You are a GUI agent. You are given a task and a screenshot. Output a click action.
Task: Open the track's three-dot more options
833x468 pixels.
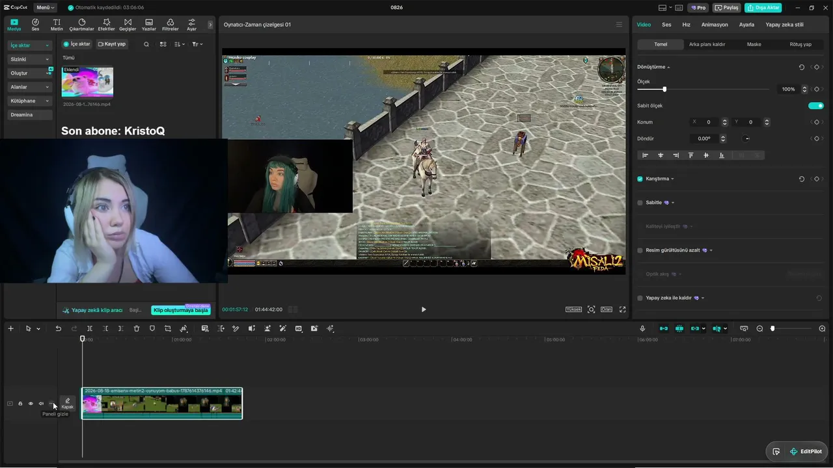pyautogui.click(x=51, y=404)
